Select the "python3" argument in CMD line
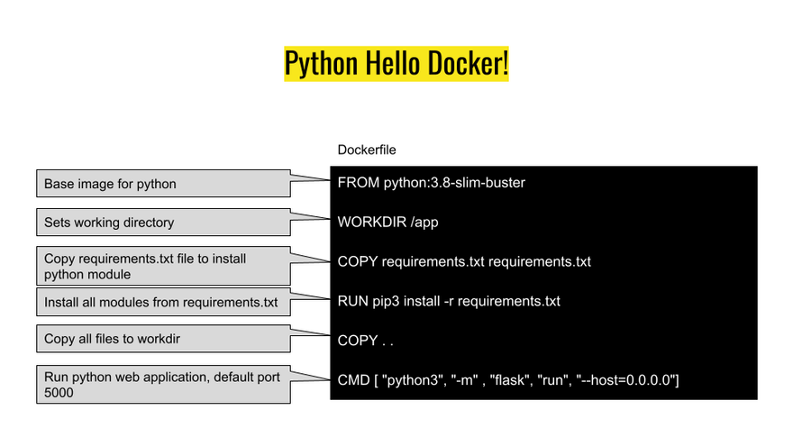Image resolution: width=793 pixels, height=446 pixels. coord(413,381)
